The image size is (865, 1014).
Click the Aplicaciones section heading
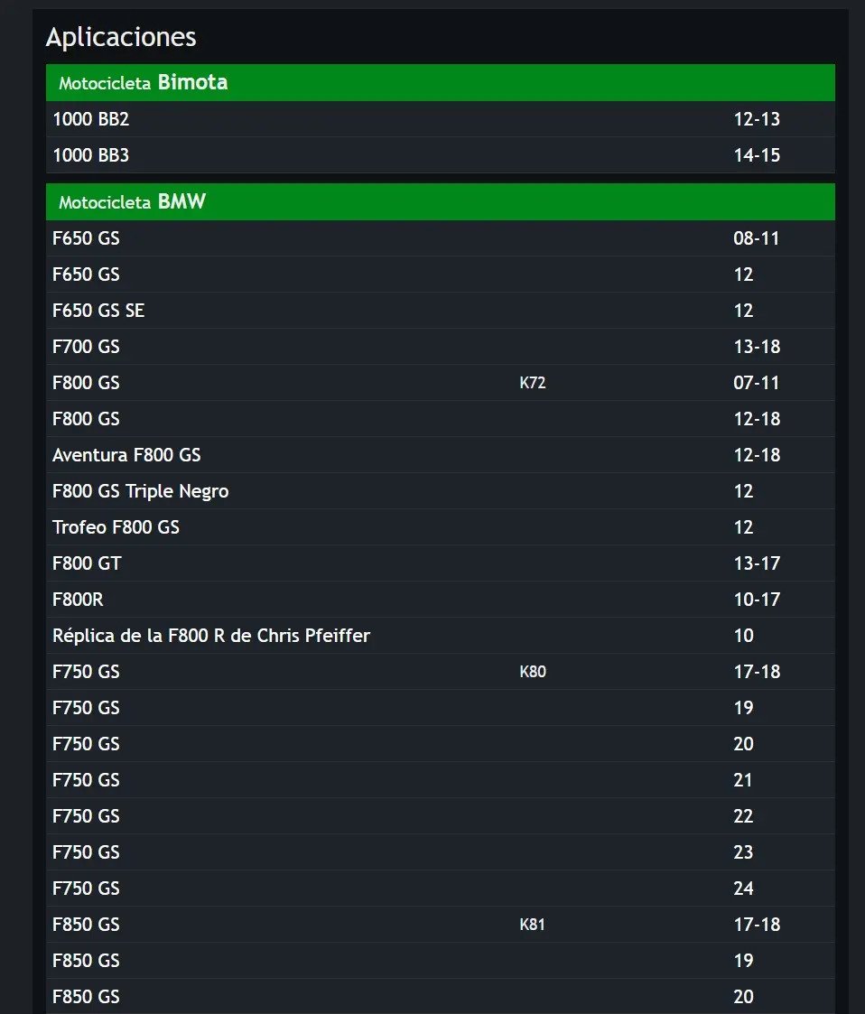pos(121,37)
